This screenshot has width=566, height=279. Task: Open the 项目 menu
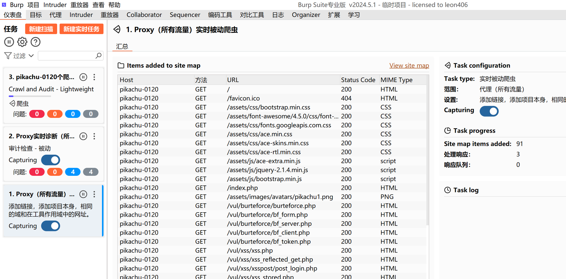(33, 5)
